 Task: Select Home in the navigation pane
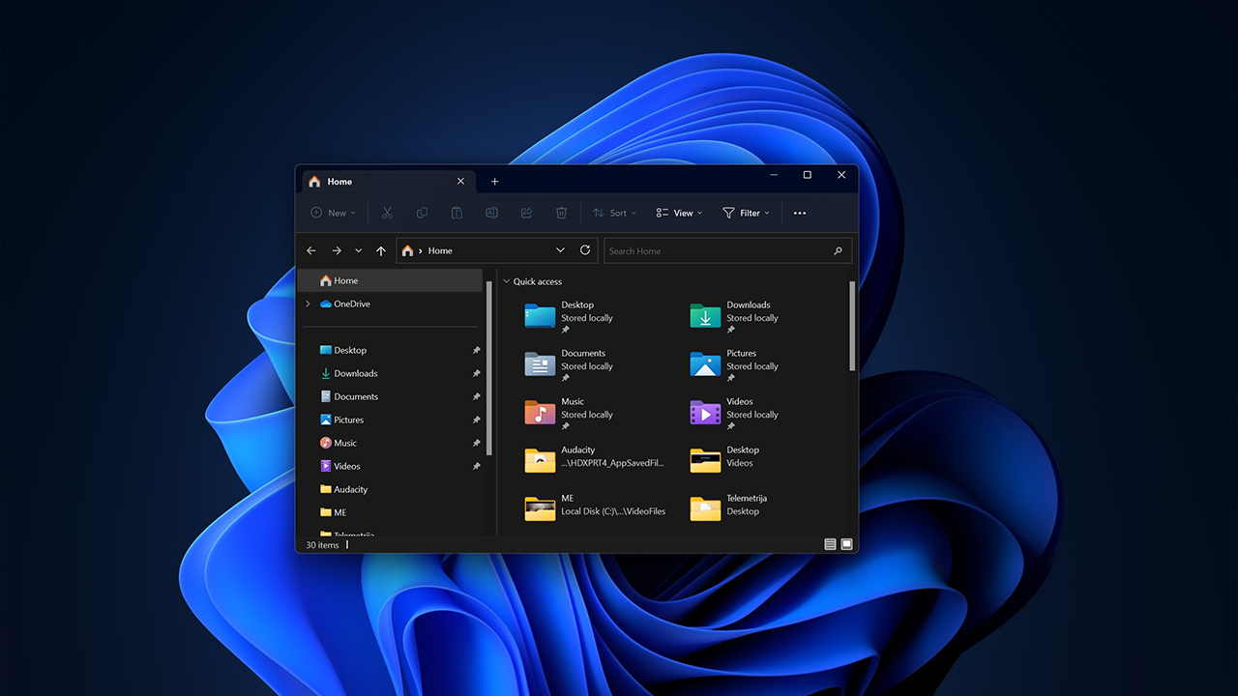[391, 280]
